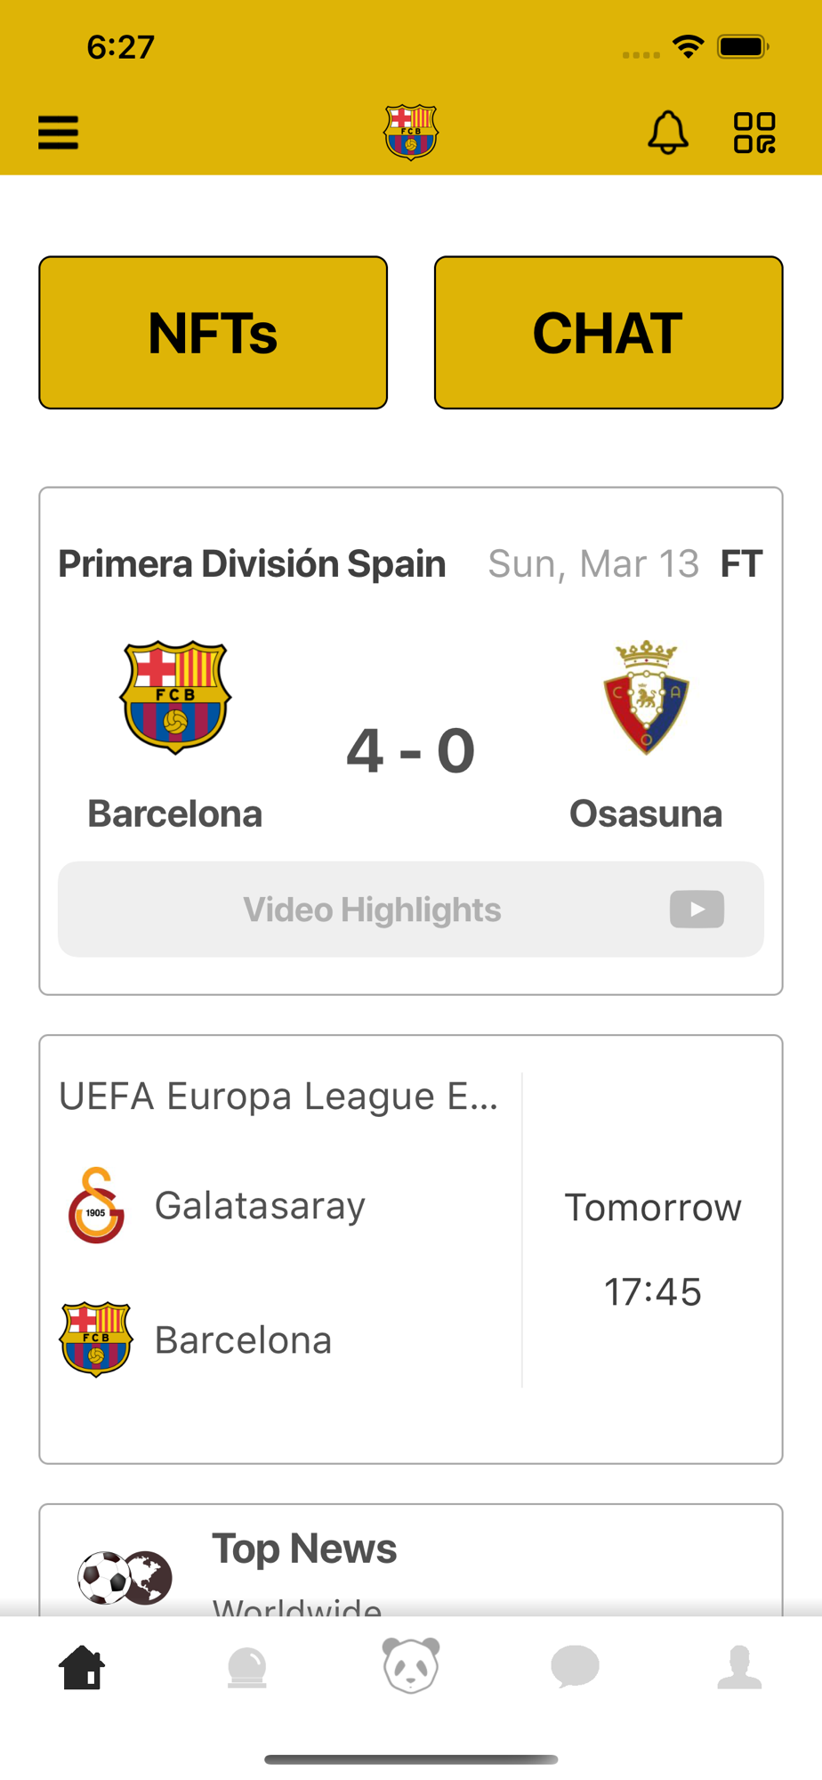Screen dimensions: 822x1780
Task: Open the hamburger menu
Action: [x=58, y=133]
